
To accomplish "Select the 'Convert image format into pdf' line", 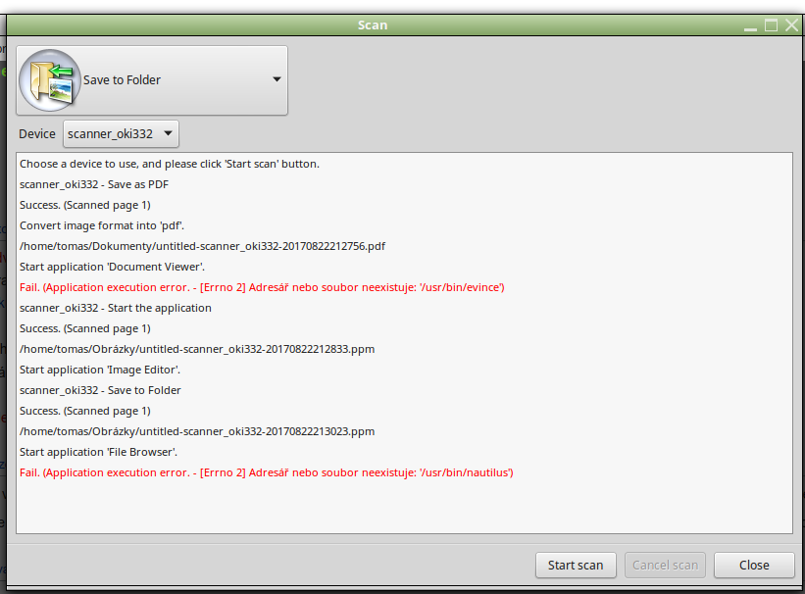I will click(102, 225).
